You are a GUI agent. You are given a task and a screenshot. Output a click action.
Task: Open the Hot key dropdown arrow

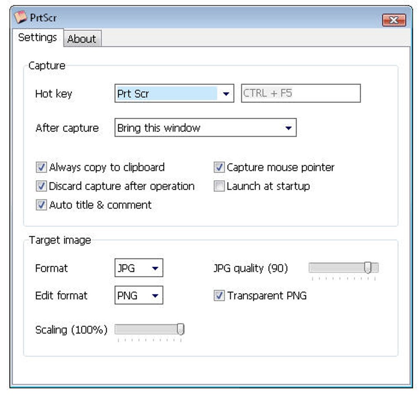coord(226,94)
